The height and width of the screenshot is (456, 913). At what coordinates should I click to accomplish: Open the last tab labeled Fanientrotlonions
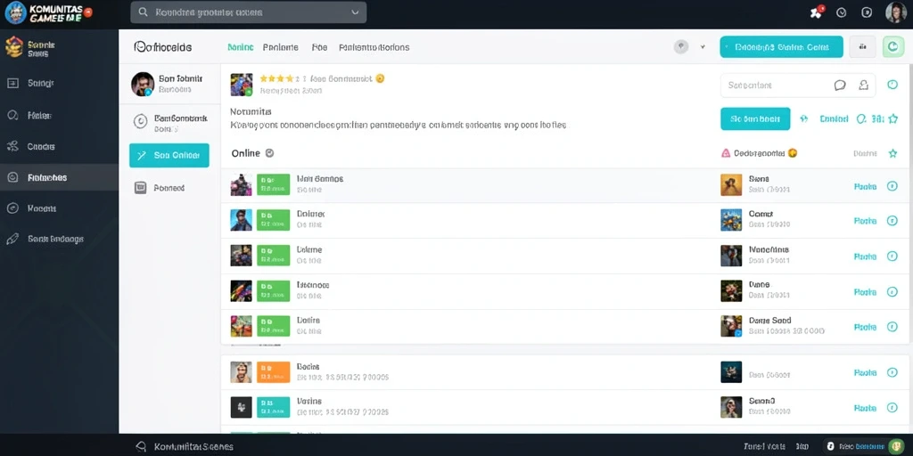coord(374,47)
